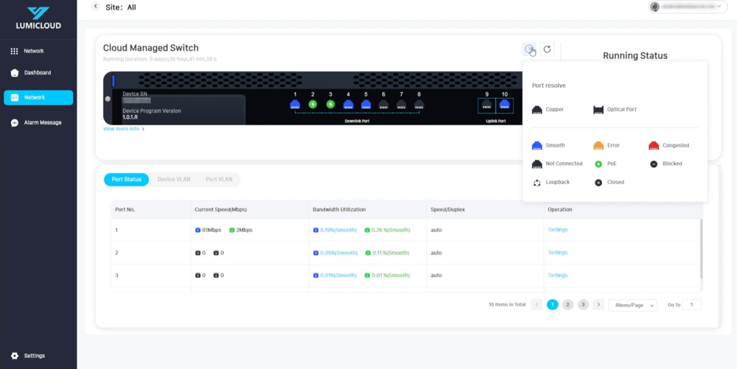
Task: Go to page 2 of port list
Action: [567, 304]
